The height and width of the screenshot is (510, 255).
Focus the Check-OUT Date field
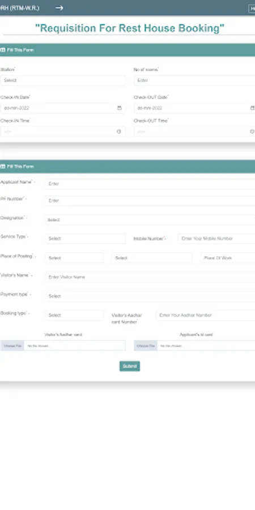click(194, 108)
